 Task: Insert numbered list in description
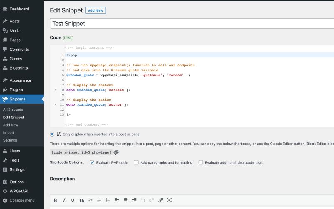coord(108,200)
